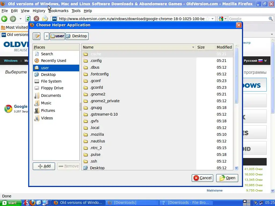Select Videos in Places
This screenshot has width=275, height=206.
pyautogui.click(x=56, y=118)
